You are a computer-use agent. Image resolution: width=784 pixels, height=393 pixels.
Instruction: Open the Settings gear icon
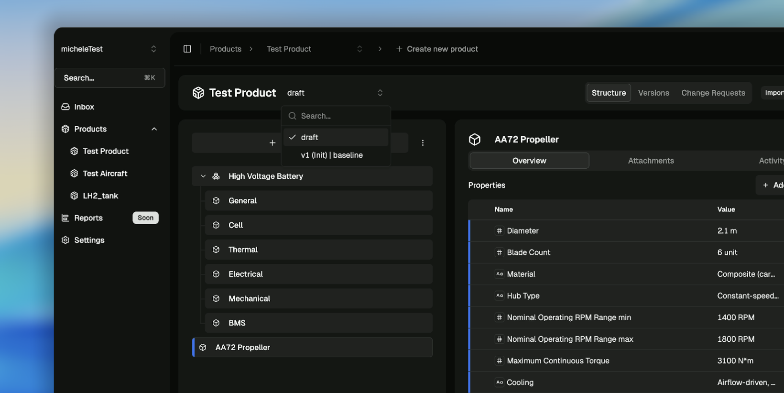(65, 240)
